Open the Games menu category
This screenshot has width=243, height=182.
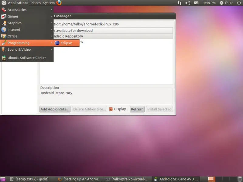click(27, 16)
